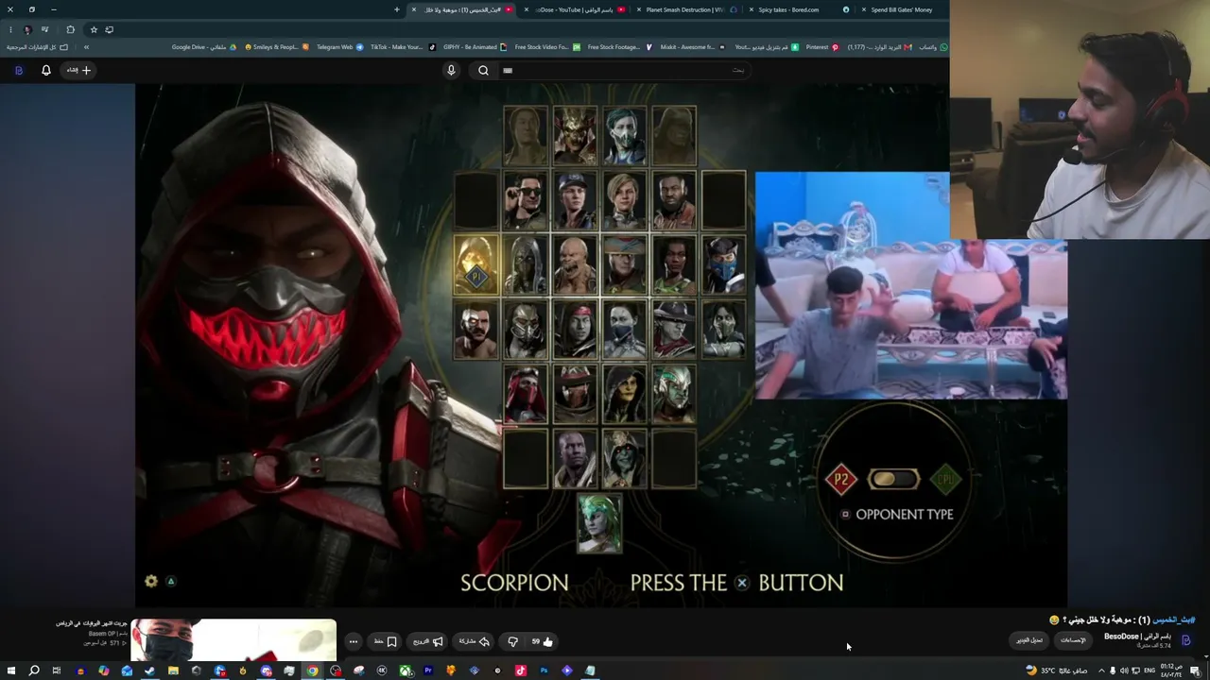Open more actions three-dot menu
The width and height of the screenshot is (1210, 680).
pos(354,641)
